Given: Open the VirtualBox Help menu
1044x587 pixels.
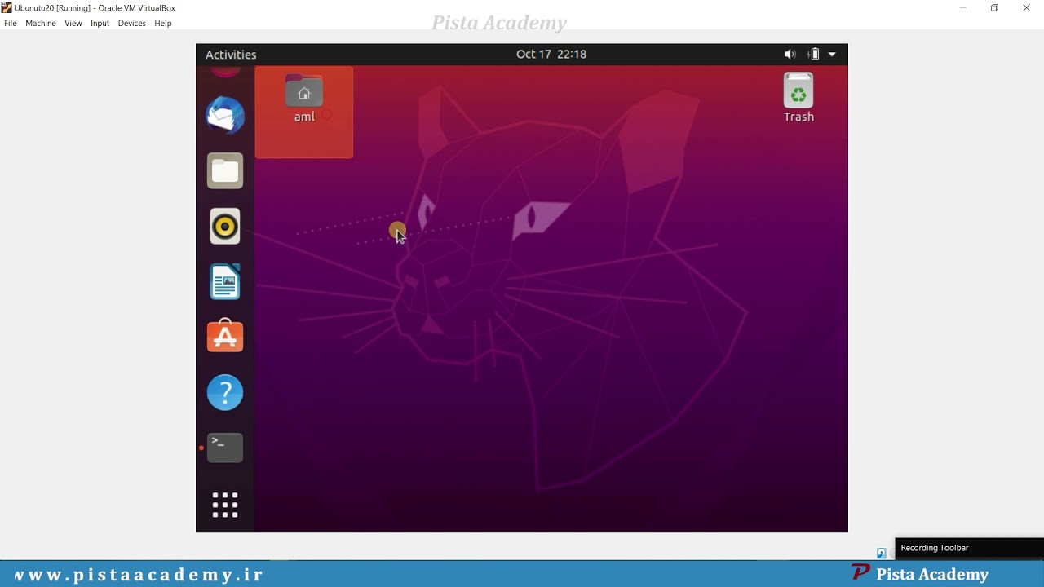Looking at the screenshot, I should tap(163, 24).
